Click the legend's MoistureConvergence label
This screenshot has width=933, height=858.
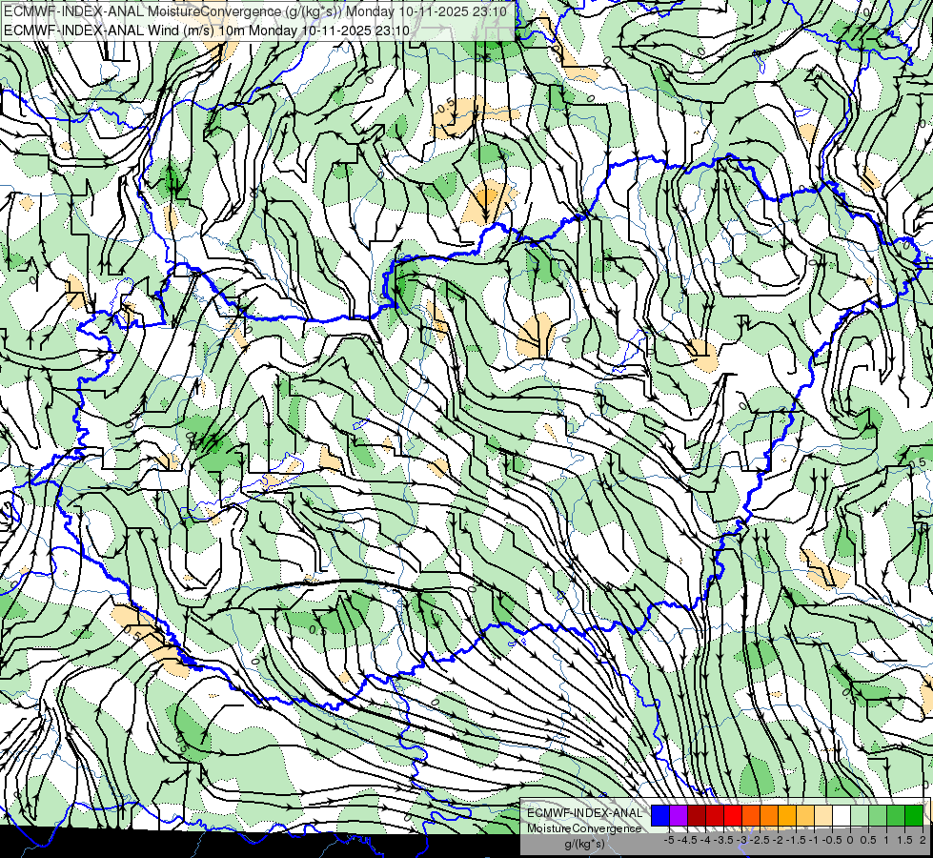click(x=584, y=828)
